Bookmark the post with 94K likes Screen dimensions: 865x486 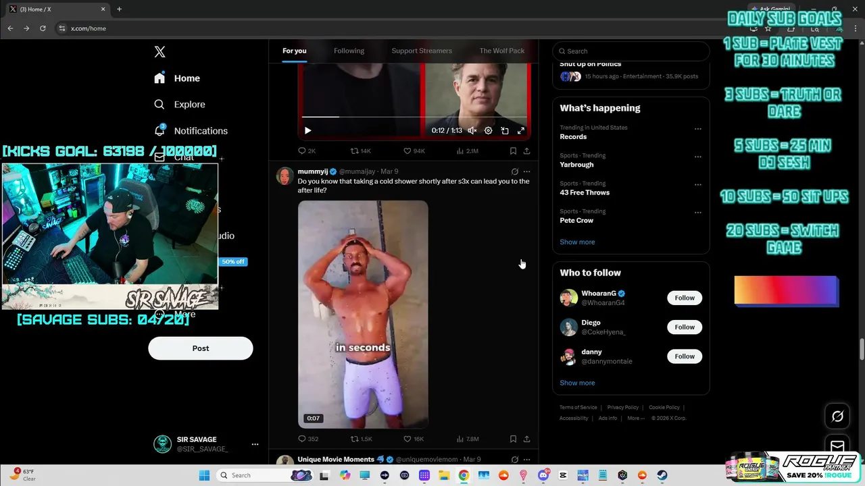513,151
